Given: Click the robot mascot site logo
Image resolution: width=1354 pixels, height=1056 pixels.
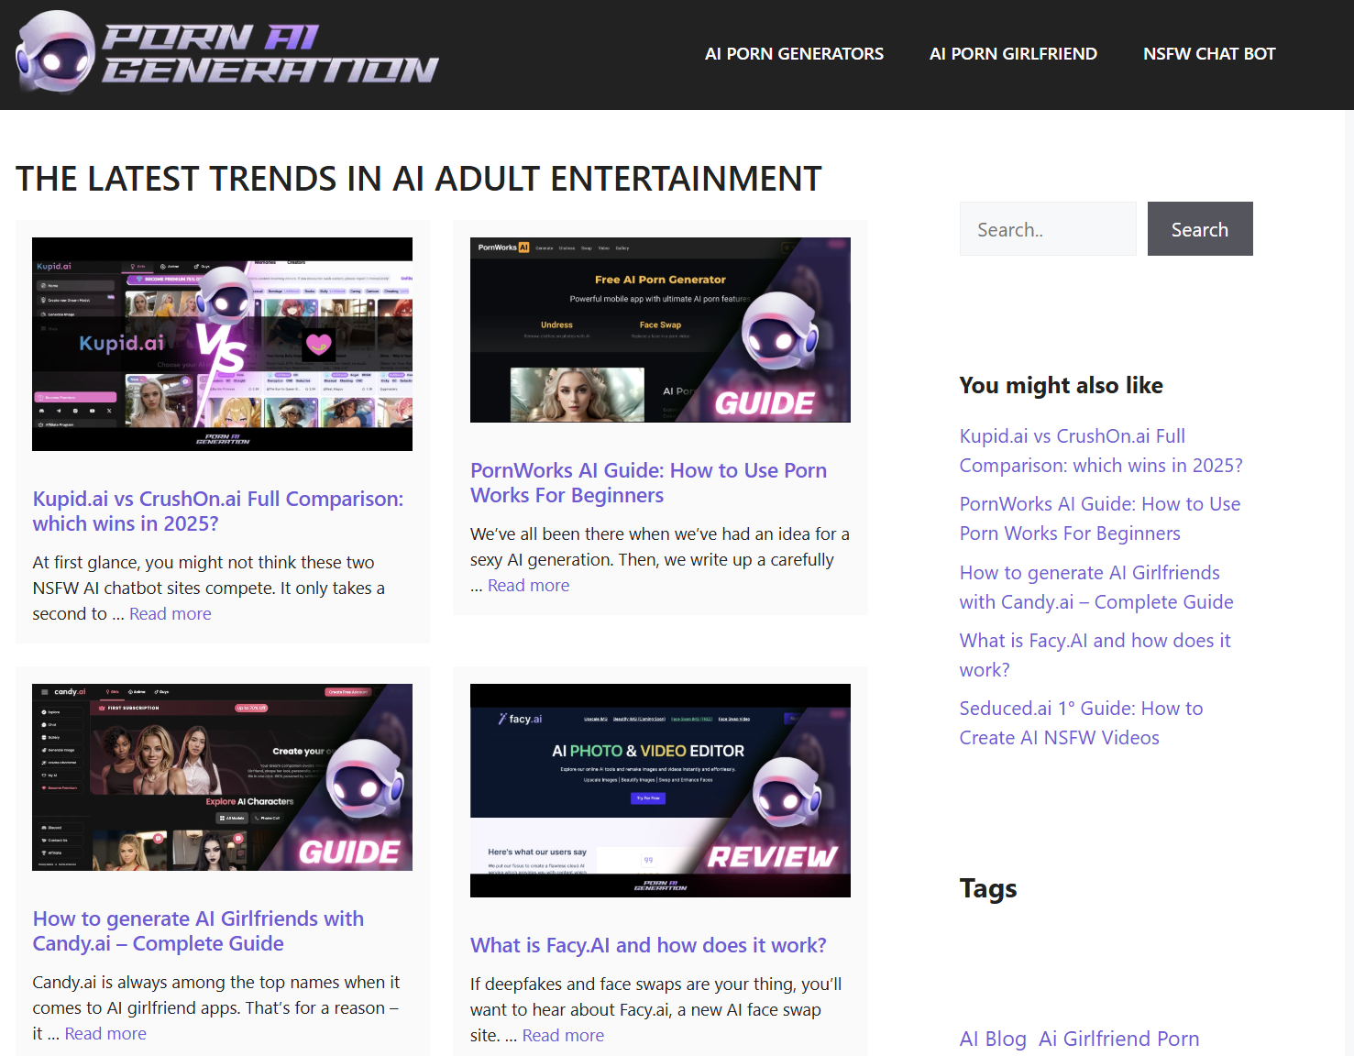Looking at the screenshot, I should point(226,52).
